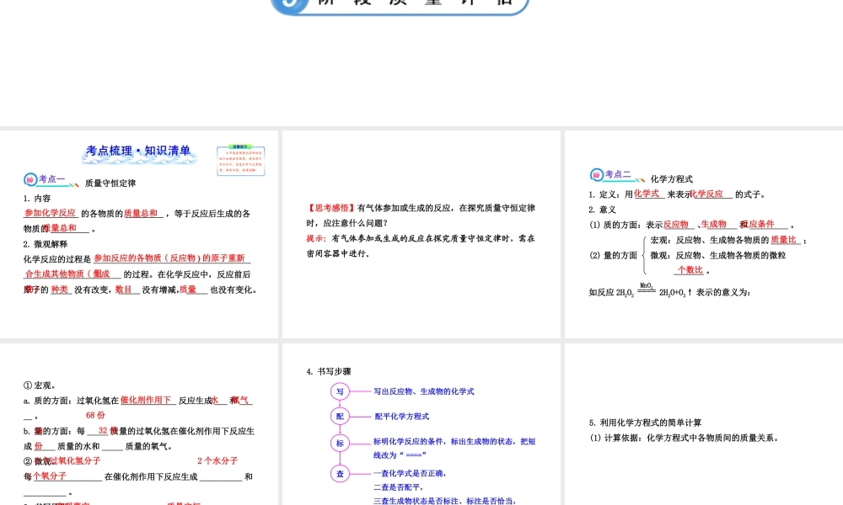Image resolution: width=843 pixels, height=505 pixels.
Task: Click the red answer 质量比
Action: pos(783,239)
